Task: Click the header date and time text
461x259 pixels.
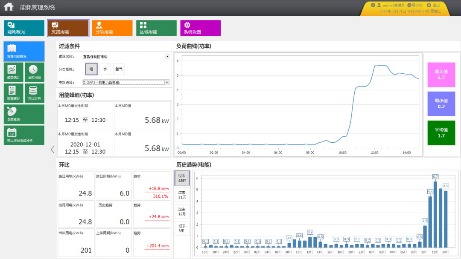Action: (410, 11)
